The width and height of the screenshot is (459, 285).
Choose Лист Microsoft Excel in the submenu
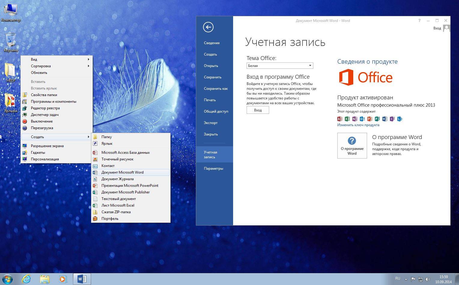pyautogui.click(x=118, y=205)
